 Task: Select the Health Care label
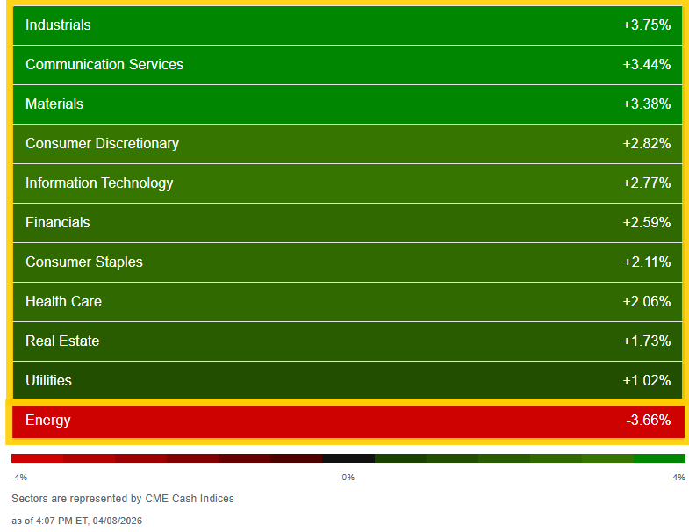63,302
